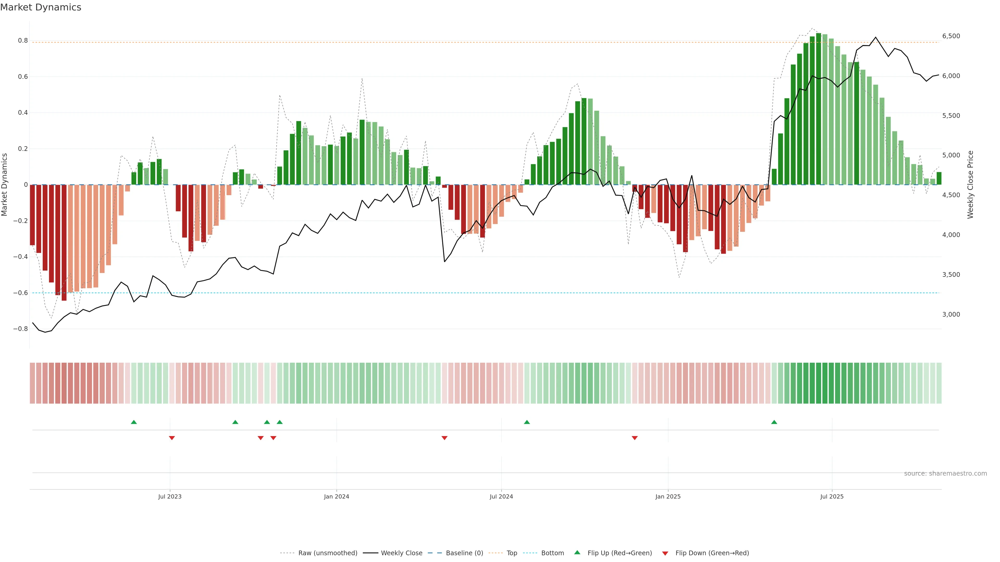Click the Flip Down marker before Jan 2025

635,438
